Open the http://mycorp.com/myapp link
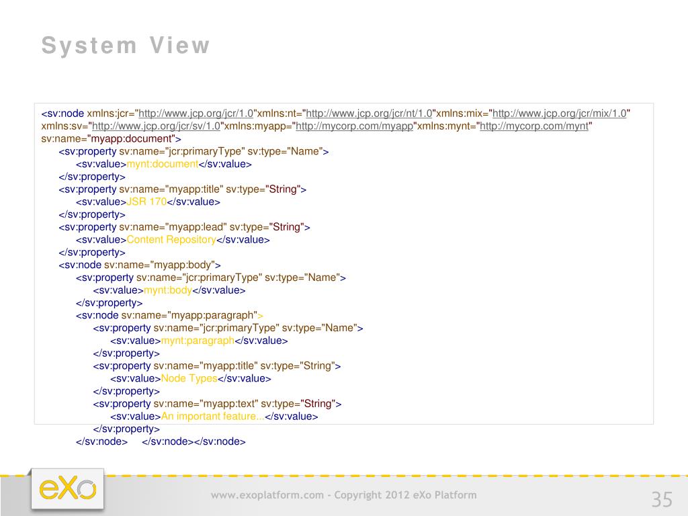The image size is (688, 516). point(355,126)
